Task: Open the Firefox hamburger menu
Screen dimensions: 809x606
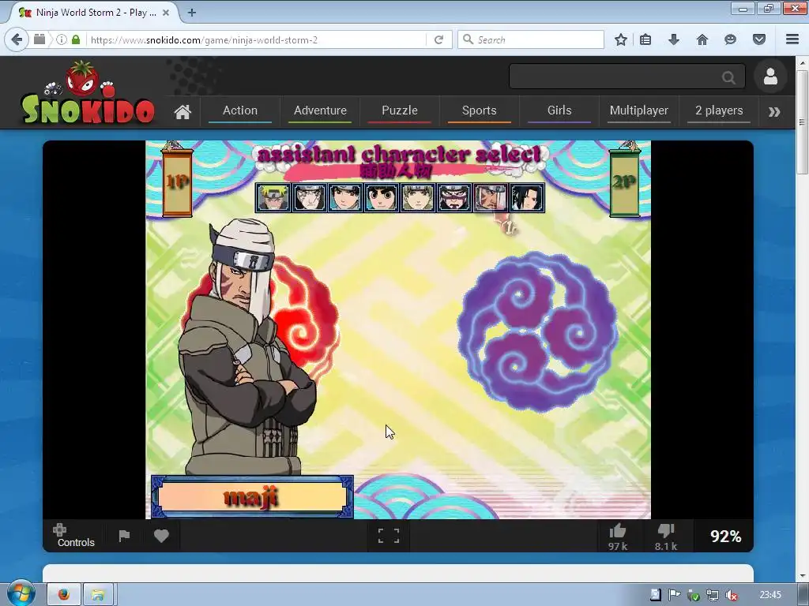Action: (x=792, y=39)
